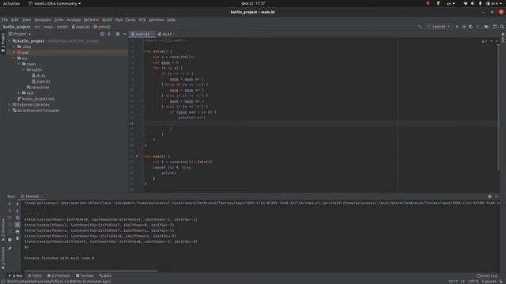Toggle the Project tool window stripe button

(x=3, y=43)
